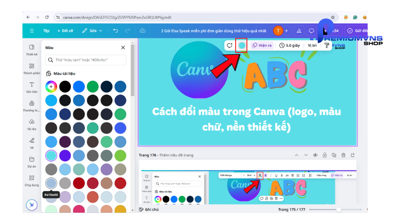The height and width of the screenshot is (224, 404).
Task: Add a new color with the rainbow plus swatch
Action: pos(51,86)
